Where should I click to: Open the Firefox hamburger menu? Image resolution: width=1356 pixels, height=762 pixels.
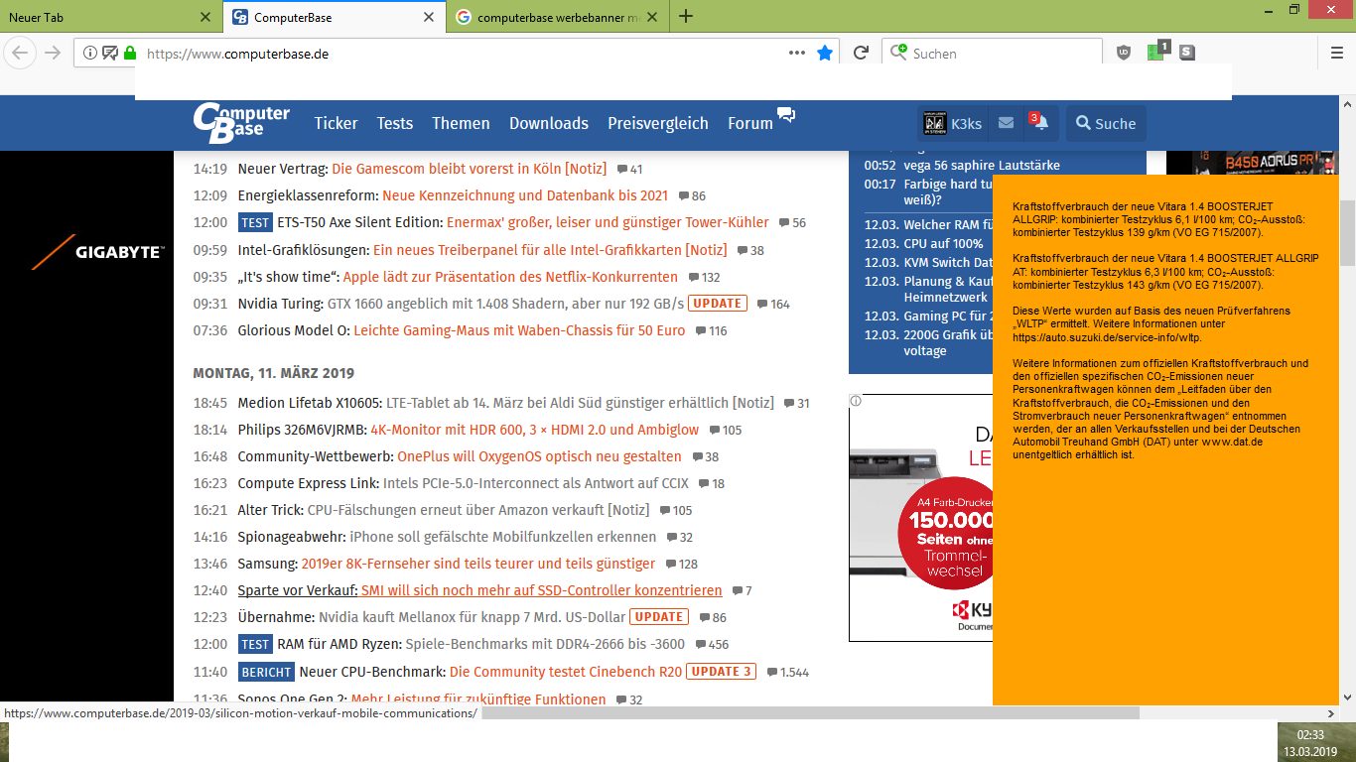[1336, 53]
